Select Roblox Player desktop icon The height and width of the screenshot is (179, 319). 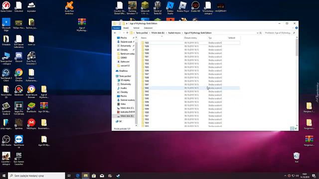pyautogui.click(x=183, y=6)
